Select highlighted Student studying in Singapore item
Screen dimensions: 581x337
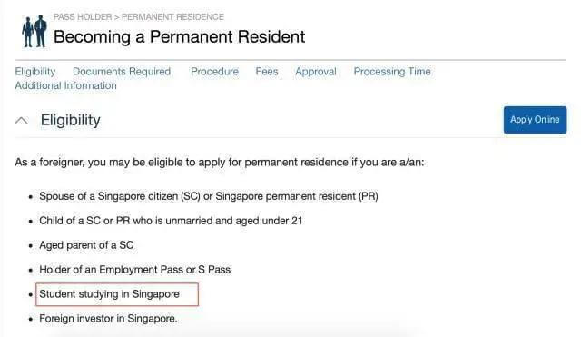(117, 294)
